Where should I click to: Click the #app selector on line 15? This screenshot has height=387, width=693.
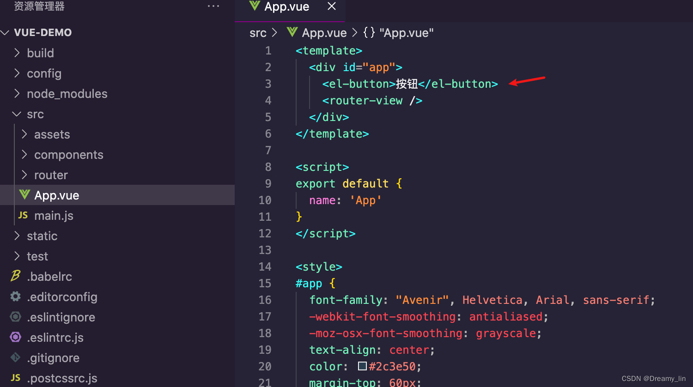tap(309, 283)
